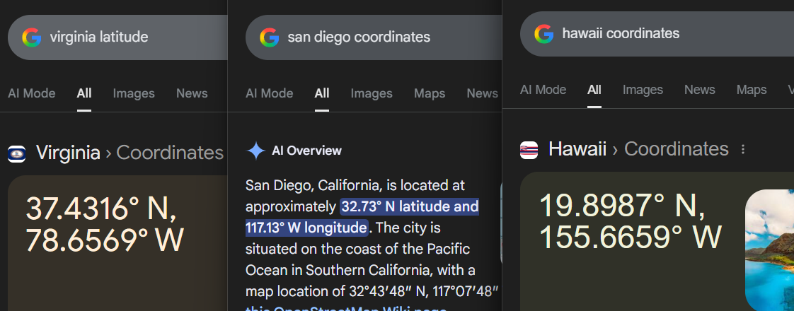Click Coordinates breadcrumb next to Virginia
Image resolution: width=794 pixels, height=311 pixels.
170,153
